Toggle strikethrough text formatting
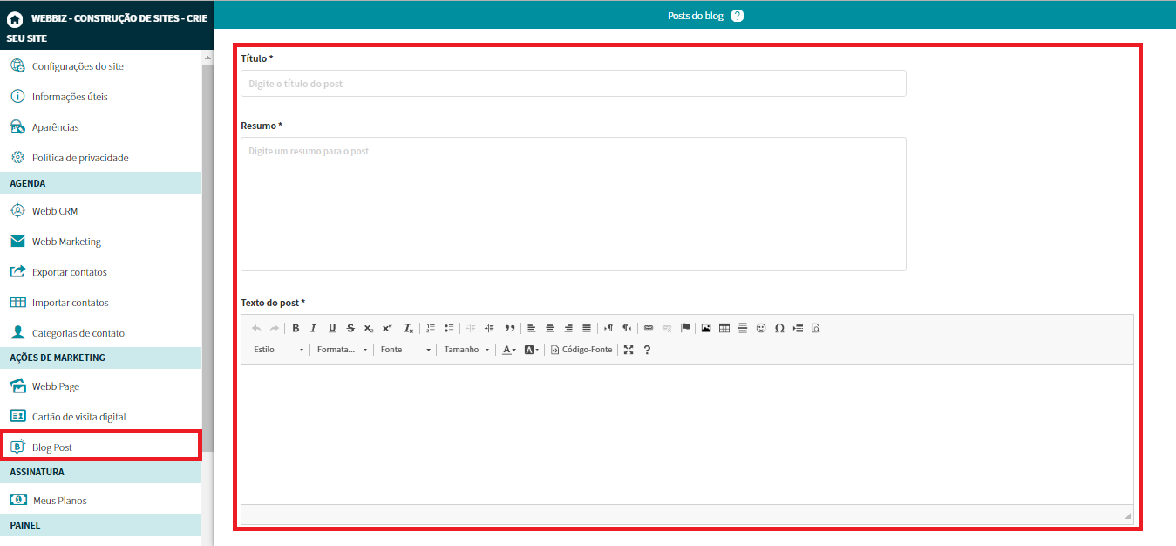Image resolution: width=1176 pixels, height=546 pixels. click(350, 329)
